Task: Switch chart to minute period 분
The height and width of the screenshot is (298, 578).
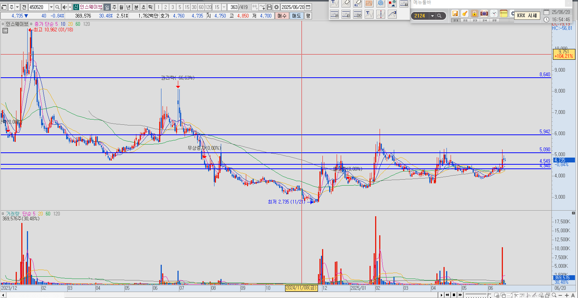Action: [136, 7]
